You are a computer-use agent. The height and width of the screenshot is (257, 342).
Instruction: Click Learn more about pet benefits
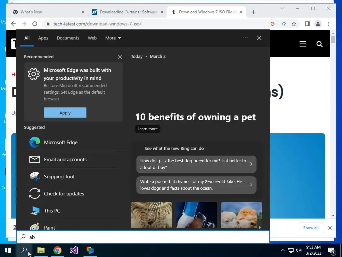pyautogui.click(x=148, y=129)
